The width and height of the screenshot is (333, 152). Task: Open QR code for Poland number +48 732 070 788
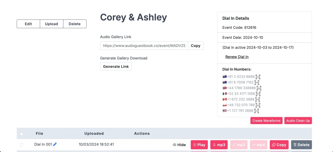pos(258,105)
